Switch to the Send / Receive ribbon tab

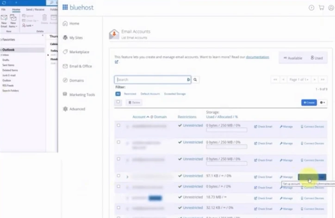pos(35,9)
